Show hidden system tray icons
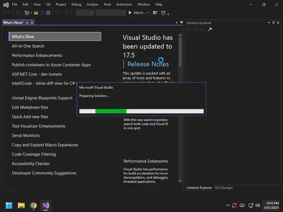Image resolution: width=283 pixels, height=212 pixels. pyautogui.click(x=228, y=205)
